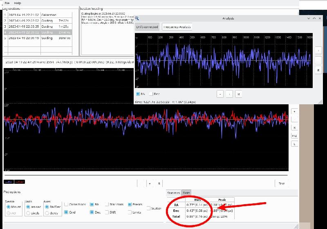Click the red Dec legend color swatch
327x229 pixels.
click(x=20, y=182)
